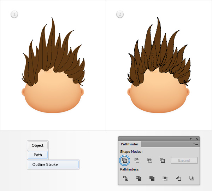Screen dimensions: 212x191
Task: Select the Minus Front shape mode
Action: tap(137, 160)
